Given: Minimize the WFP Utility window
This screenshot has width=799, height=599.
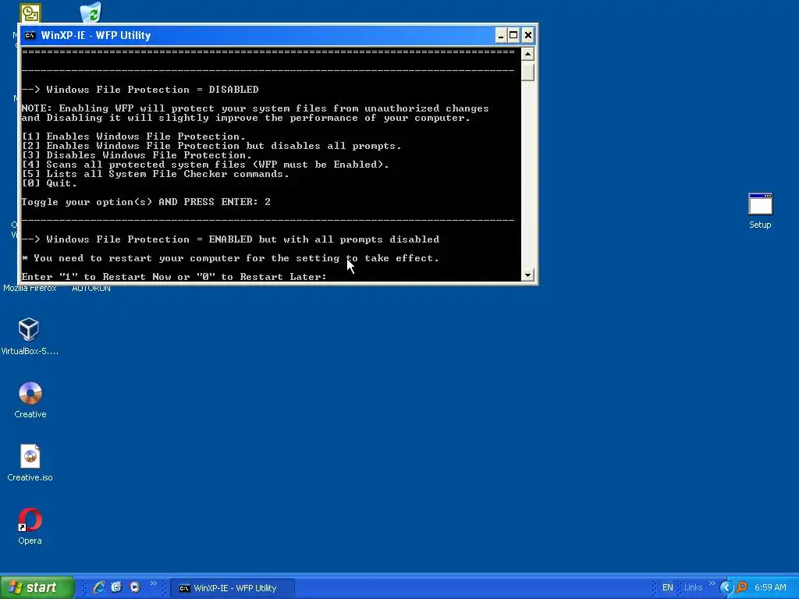Looking at the screenshot, I should pyautogui.click(x=501, y=35).
